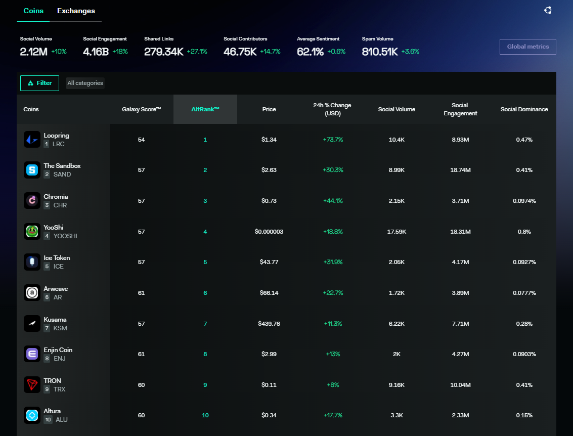Click the LunarCrush logo icon top right
Viewport: 573px width, 436px height.
coord(547,10)
